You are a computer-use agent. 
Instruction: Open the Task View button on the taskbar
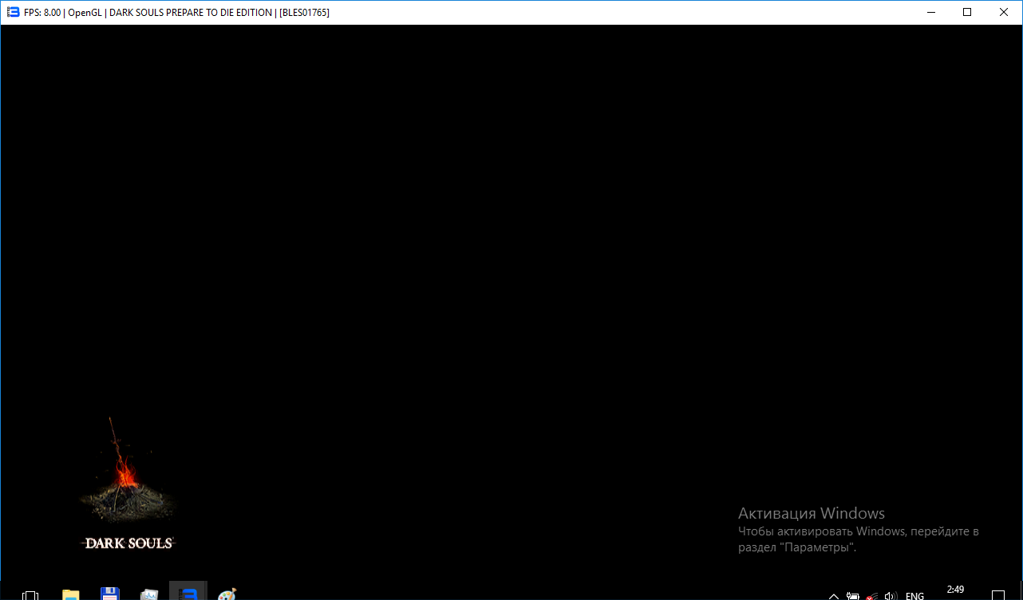click(x=30, y=594)
